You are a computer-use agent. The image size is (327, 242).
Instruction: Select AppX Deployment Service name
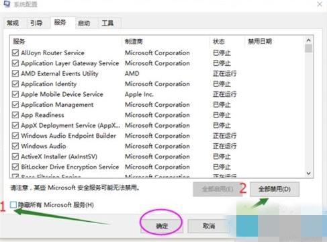tap(71, 126)
